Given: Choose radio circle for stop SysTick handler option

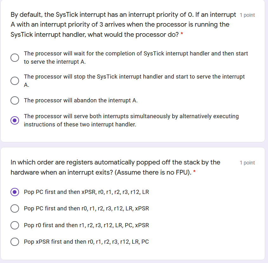Looking at the screenshot, I should pos(15,80).
